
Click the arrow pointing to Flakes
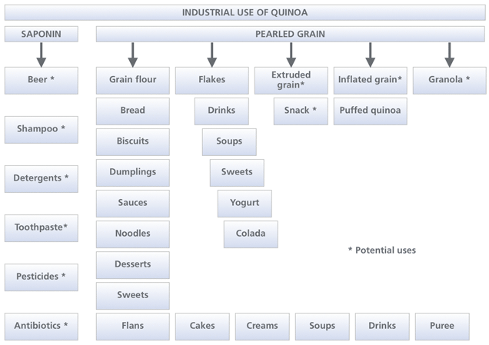[211, 55]
